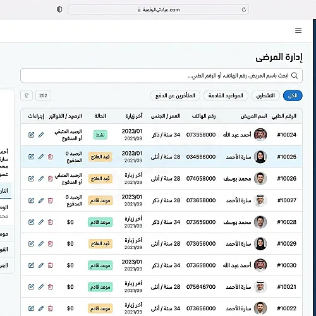Image resolution: width=316 pixels, height=316 pixels.
Task: Delete patient #10021 with trash icon
Action: [x=50, y=287]
